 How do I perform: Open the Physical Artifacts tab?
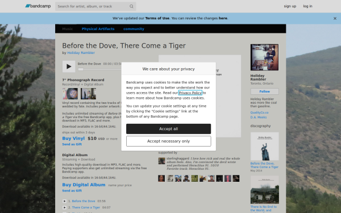pyautogui.click(x=98, y=29)
